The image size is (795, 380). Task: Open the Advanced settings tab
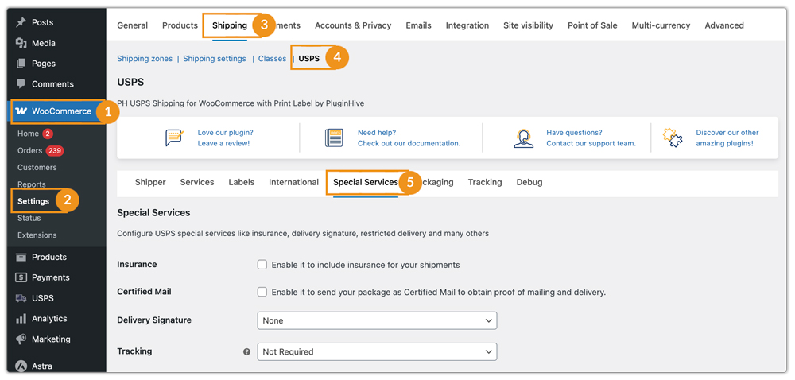(x=724, y=25)
